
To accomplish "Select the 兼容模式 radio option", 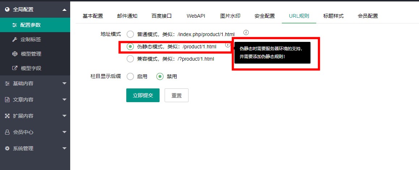I will 130,59.
